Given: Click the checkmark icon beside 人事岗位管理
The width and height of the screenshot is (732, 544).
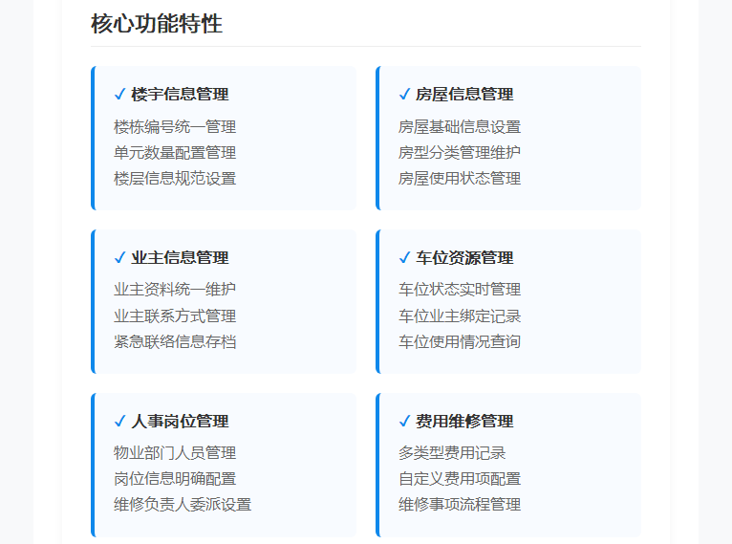Looking at the screenshot, I should (120, 422).
